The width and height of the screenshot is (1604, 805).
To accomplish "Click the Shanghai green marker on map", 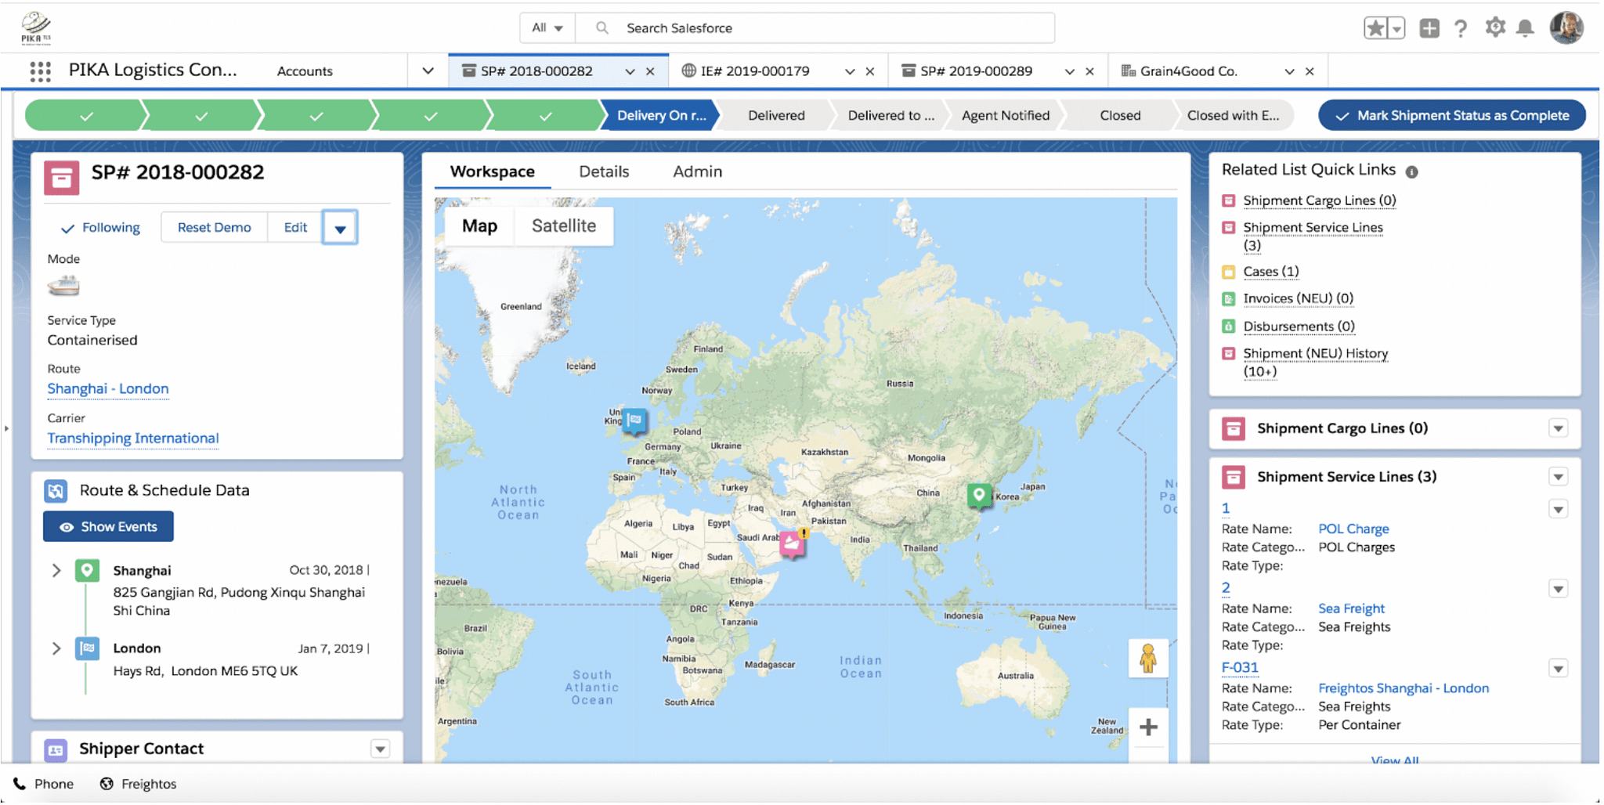I will (978, 496).
